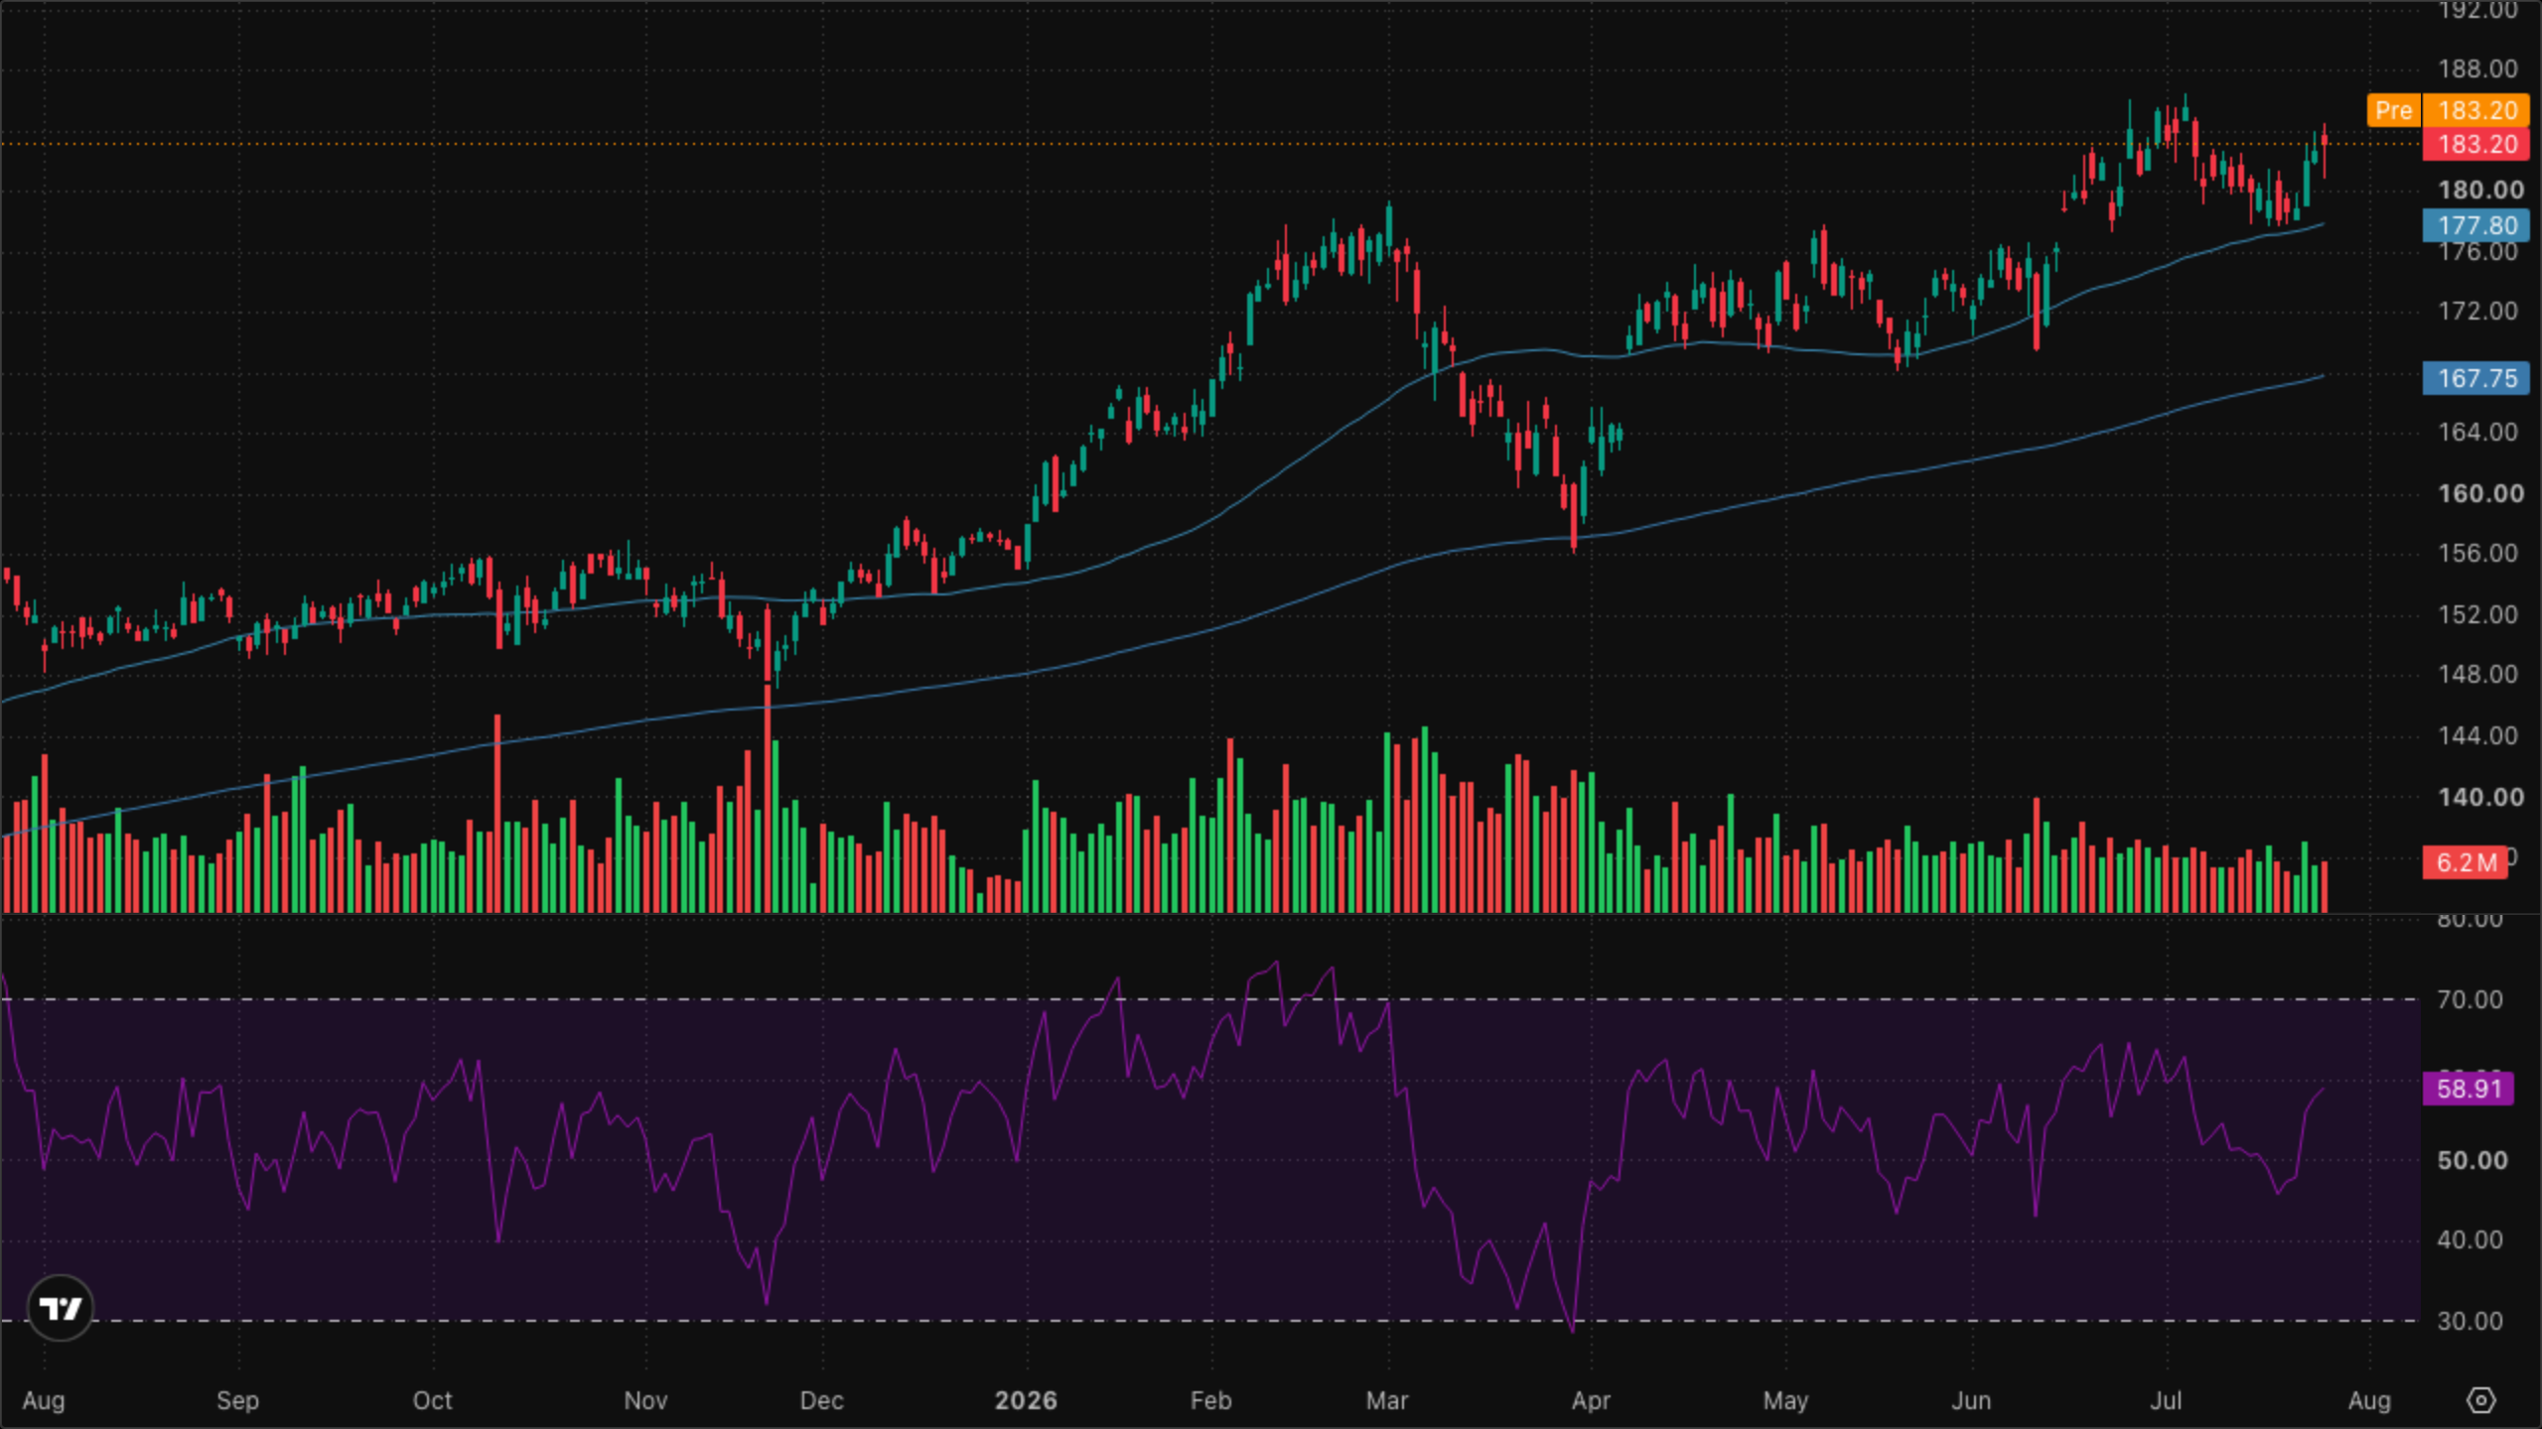Click the volume label 6.2 M
This screenshot has height=1429, width=2542.
2465,862
